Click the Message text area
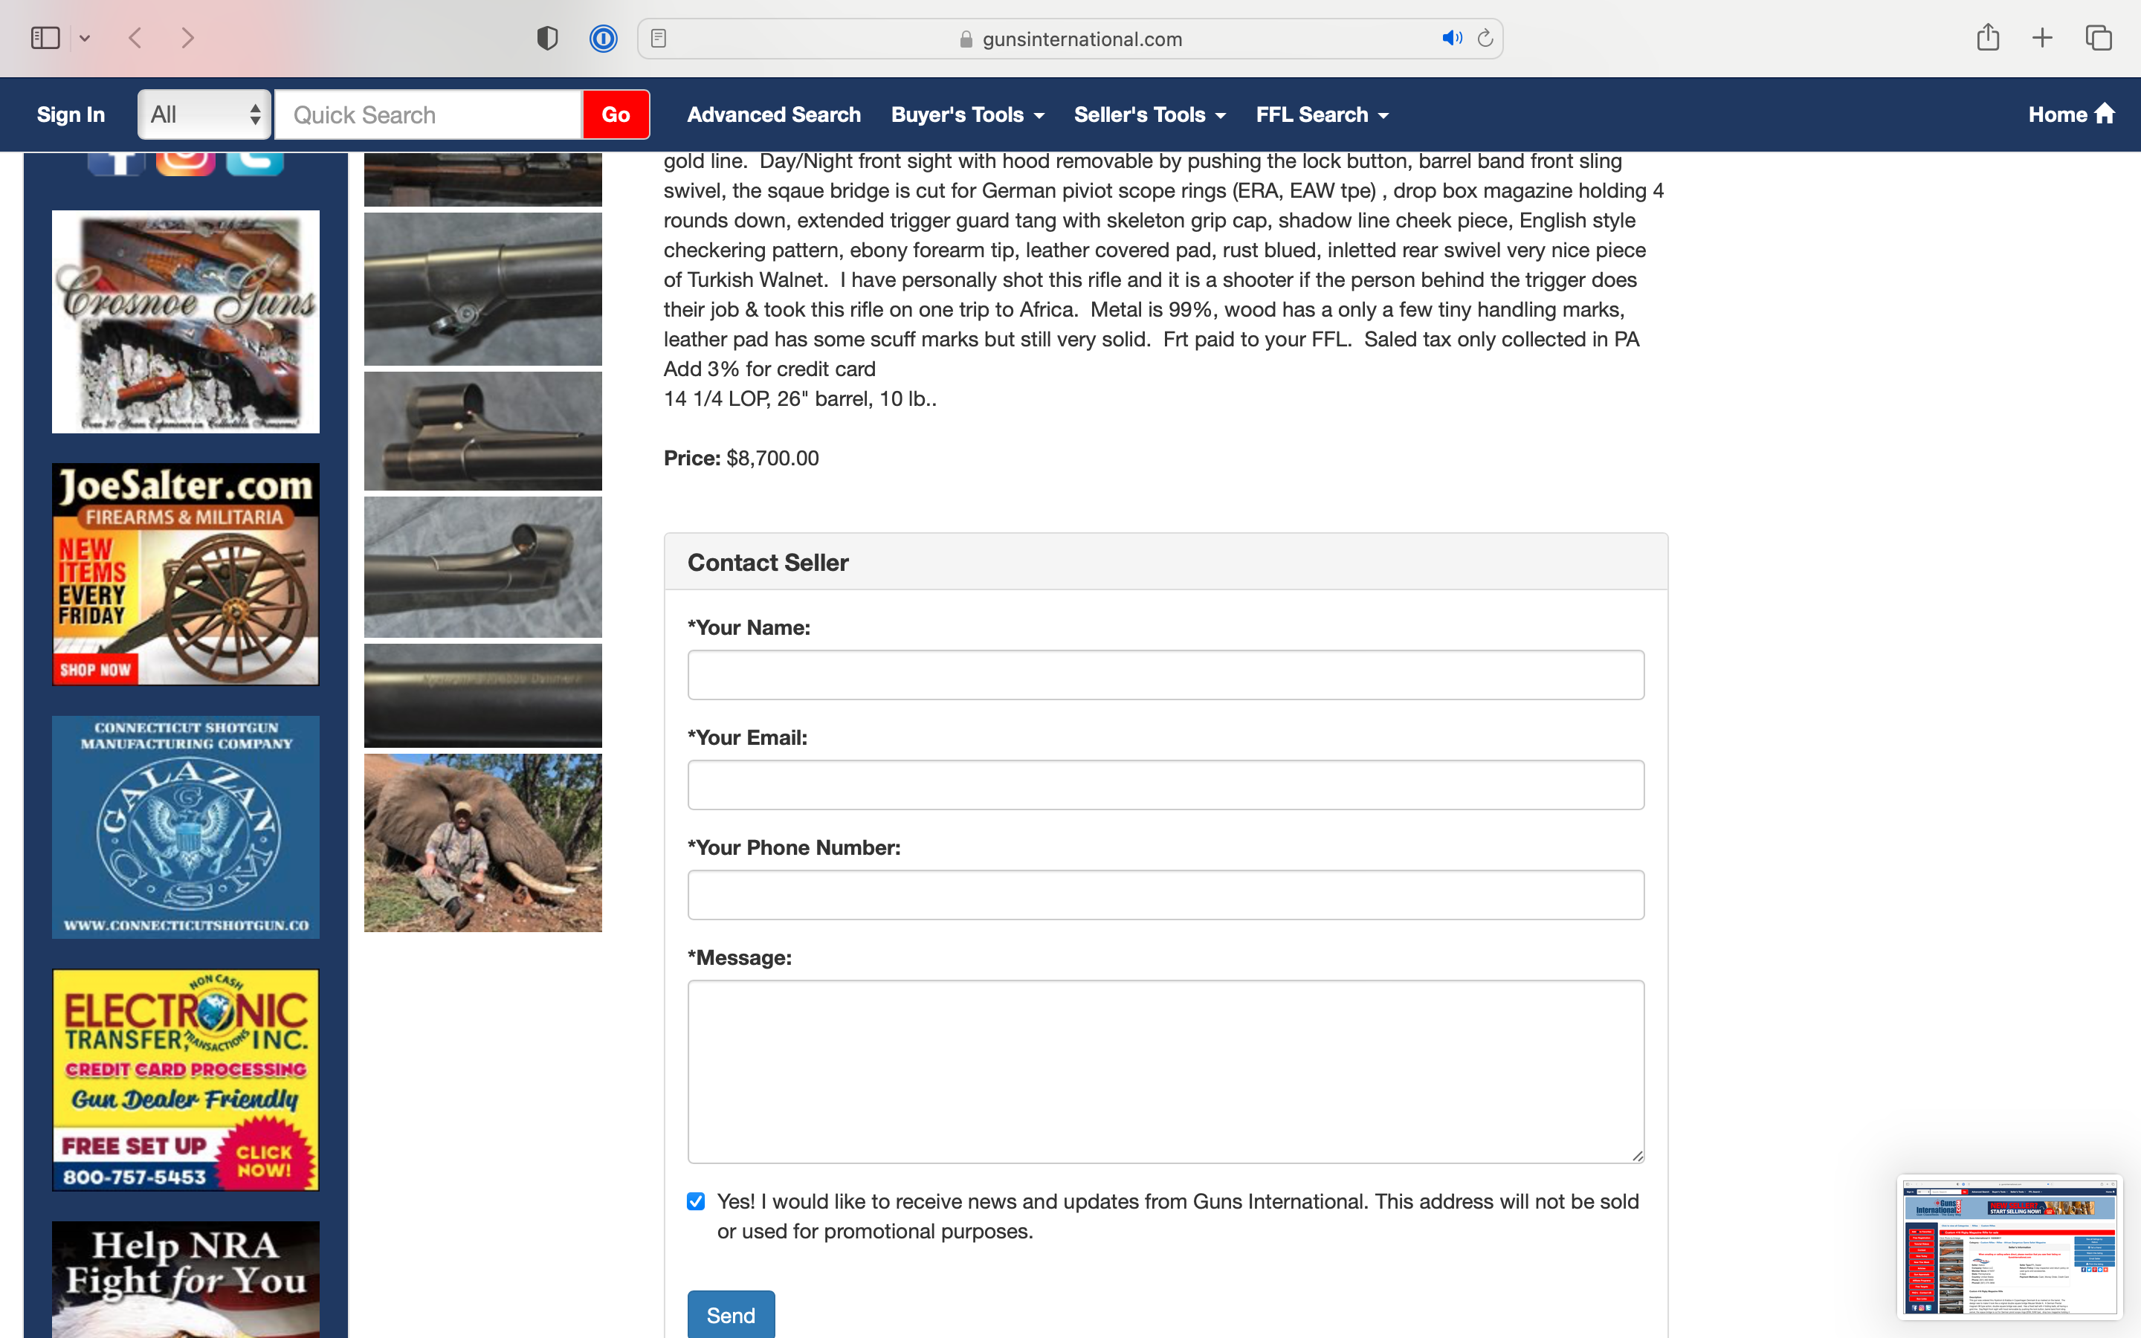The width and height of the screenshot is (2141, 1338). pos(1166,1072)
